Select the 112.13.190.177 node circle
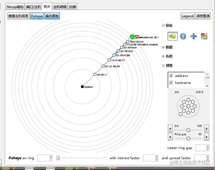This screenshot has height=170, width=215. [109, 60]
